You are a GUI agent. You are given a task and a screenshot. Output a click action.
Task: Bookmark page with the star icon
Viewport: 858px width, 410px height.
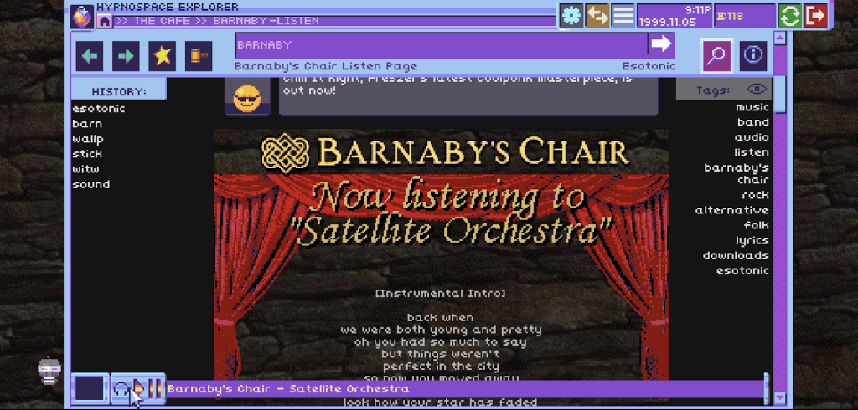(x=162, y=56)
